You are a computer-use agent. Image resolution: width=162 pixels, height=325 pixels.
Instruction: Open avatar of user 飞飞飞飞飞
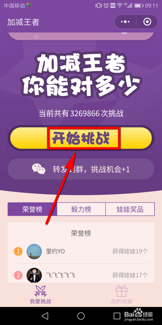pyautogui.click(x=34, y=275)
